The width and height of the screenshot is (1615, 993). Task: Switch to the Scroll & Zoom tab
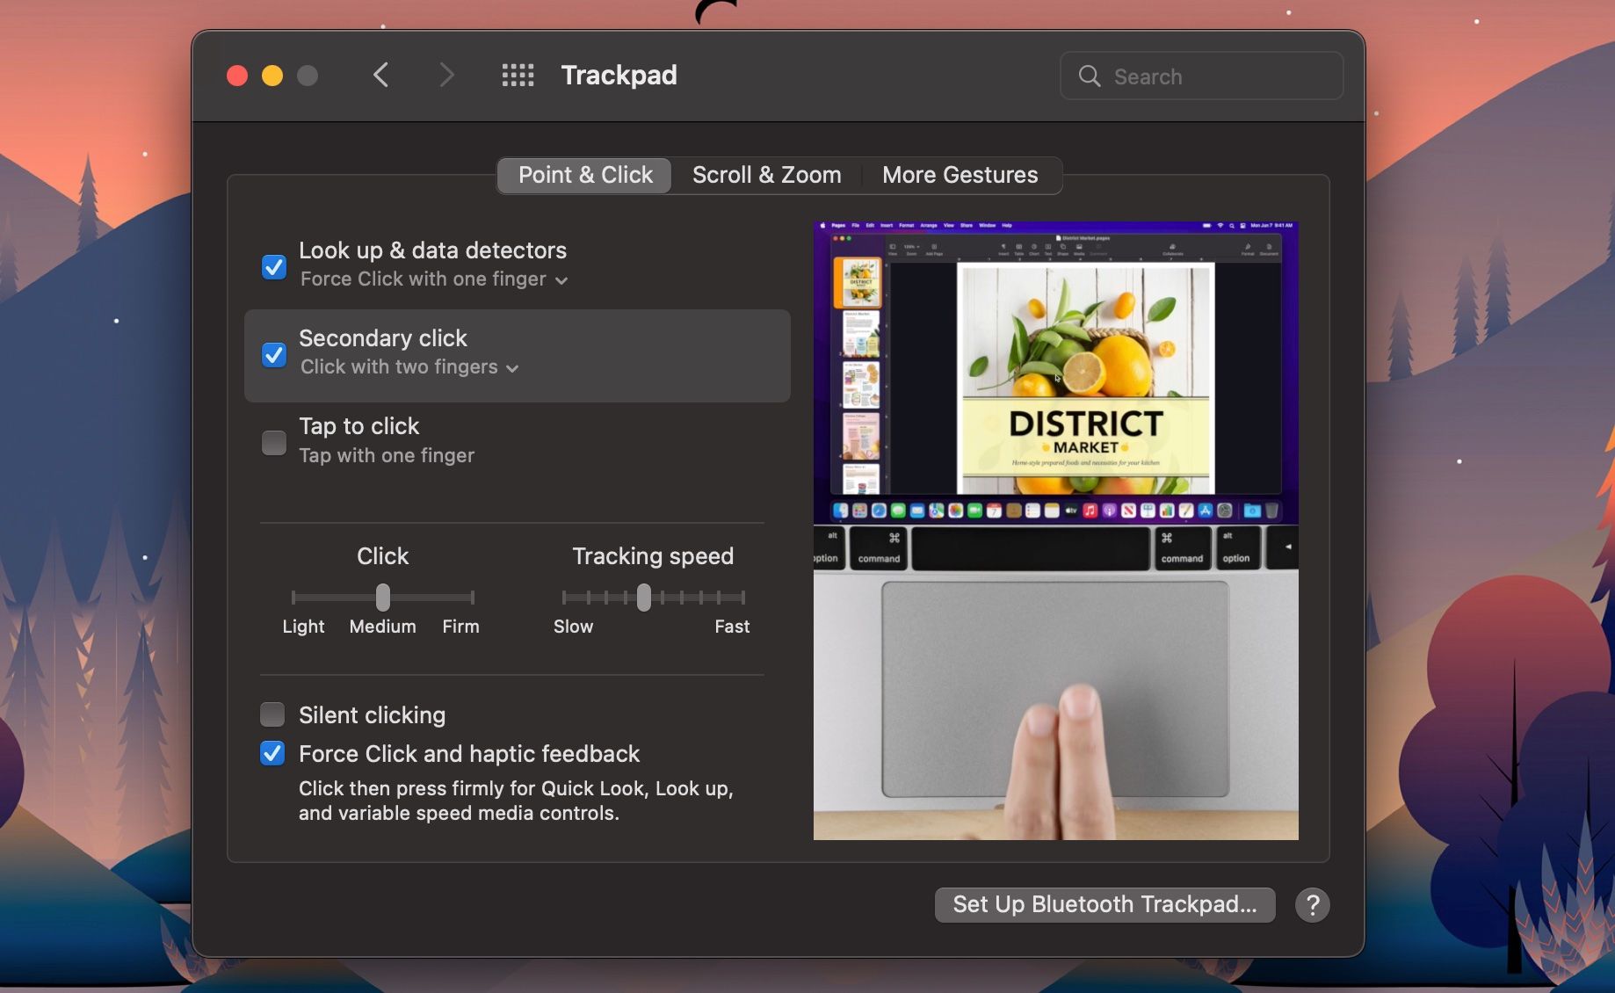(766, 175)
